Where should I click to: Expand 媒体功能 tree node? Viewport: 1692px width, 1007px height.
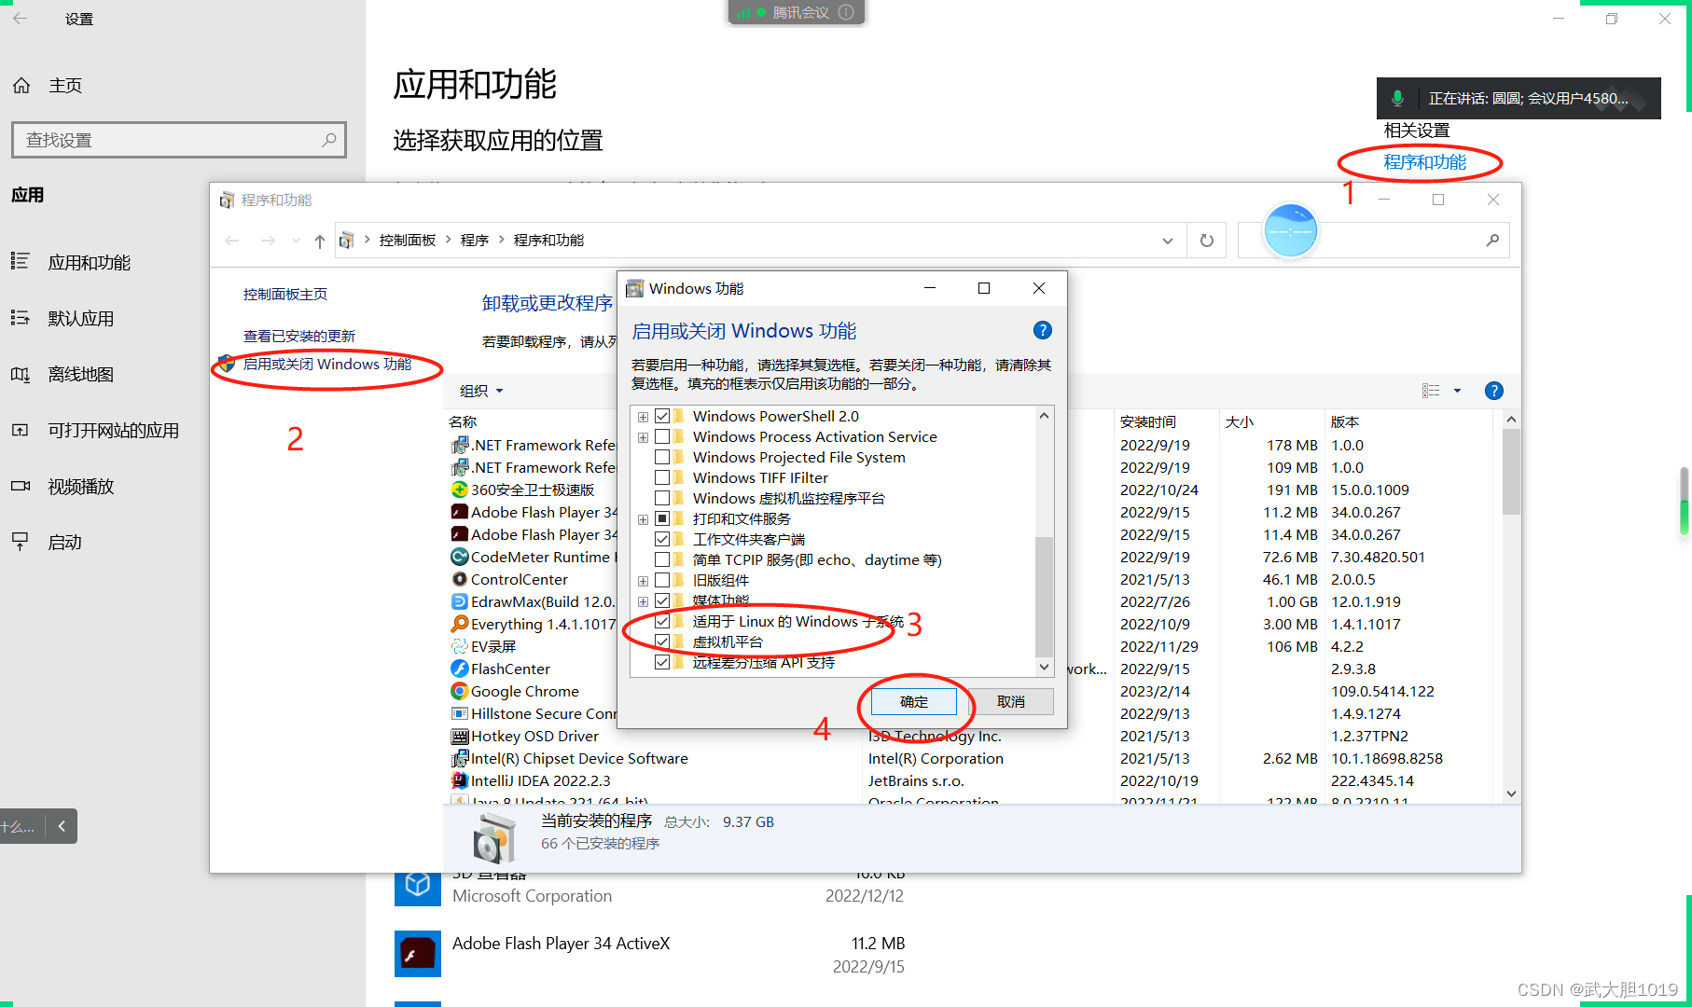click(643, 601)
